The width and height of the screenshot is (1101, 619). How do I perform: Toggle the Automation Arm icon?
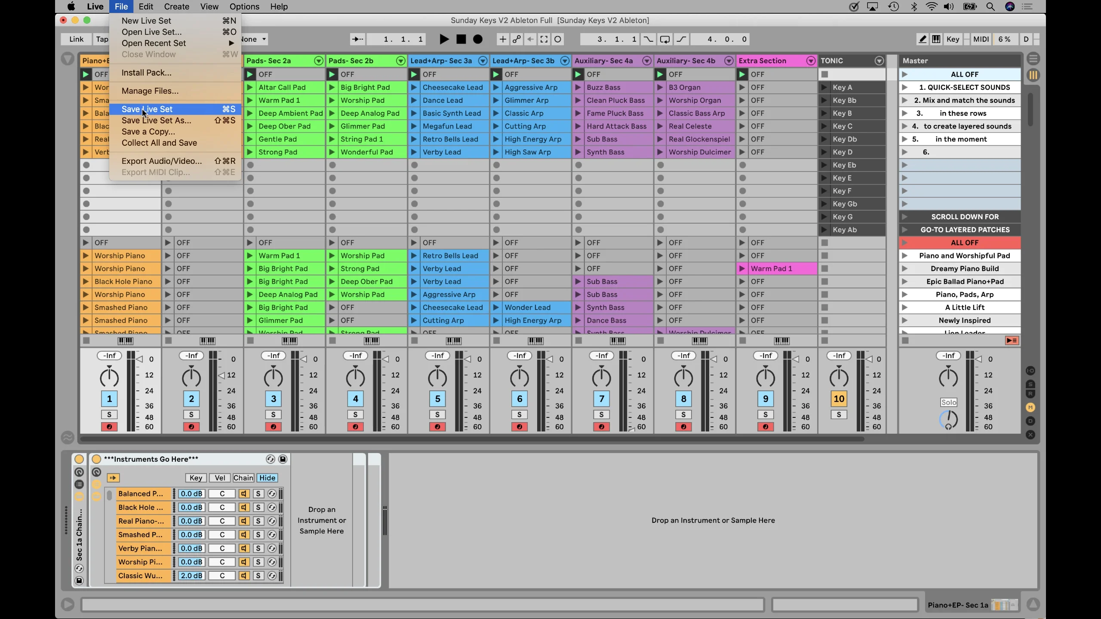pyautogui.click(x=517, y=39)
